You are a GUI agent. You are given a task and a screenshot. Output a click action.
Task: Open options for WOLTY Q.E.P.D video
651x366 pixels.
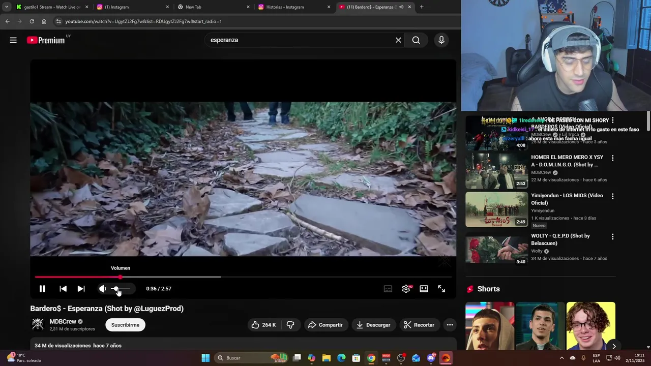point(612,237)
